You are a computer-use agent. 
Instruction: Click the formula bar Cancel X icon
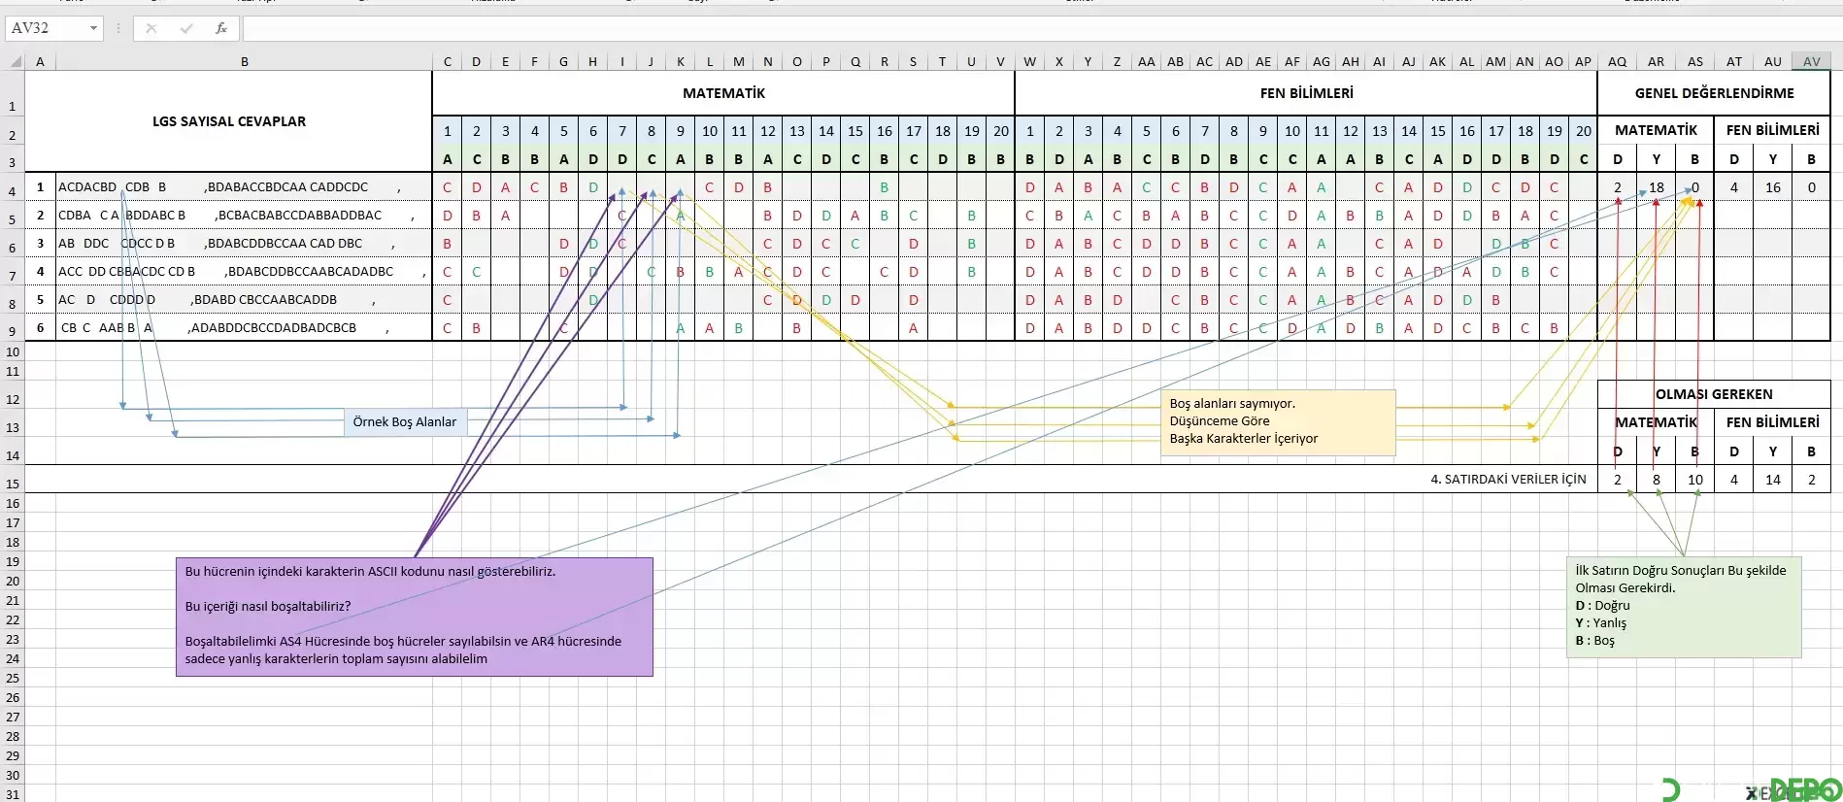tap(151, 28)
